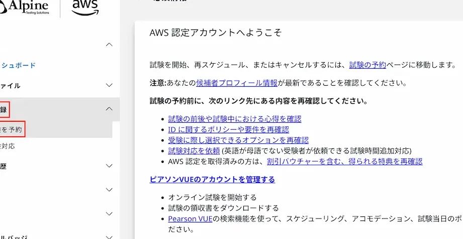Open the 試験対応を依頼 link

coord(194,151)
